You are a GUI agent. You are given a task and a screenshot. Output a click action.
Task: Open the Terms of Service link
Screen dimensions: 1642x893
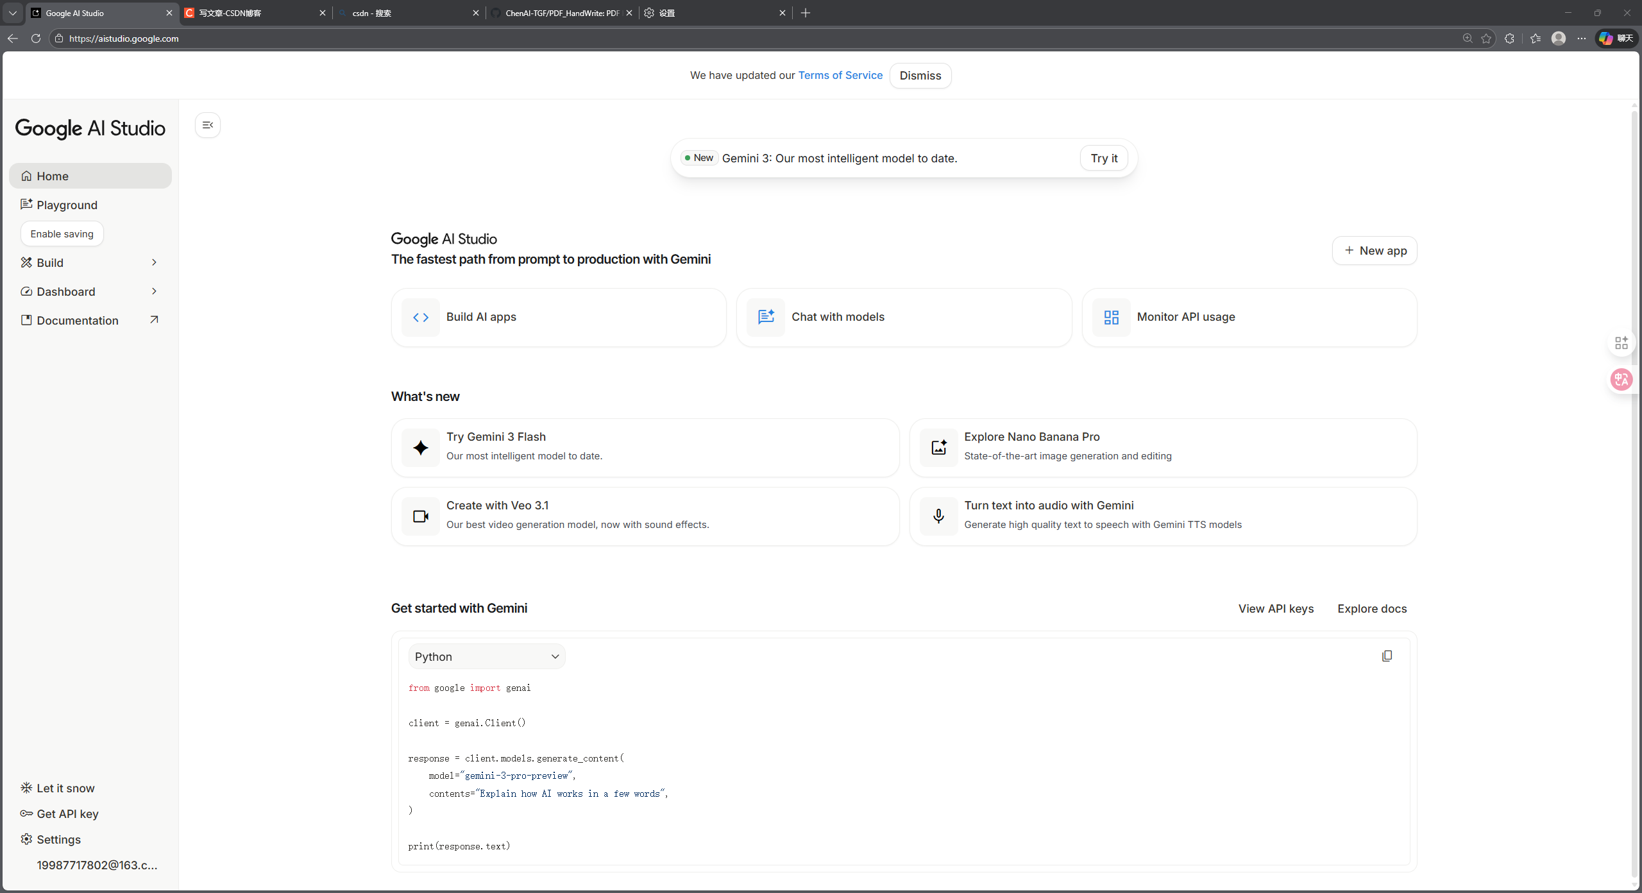(x=840, y=75)
